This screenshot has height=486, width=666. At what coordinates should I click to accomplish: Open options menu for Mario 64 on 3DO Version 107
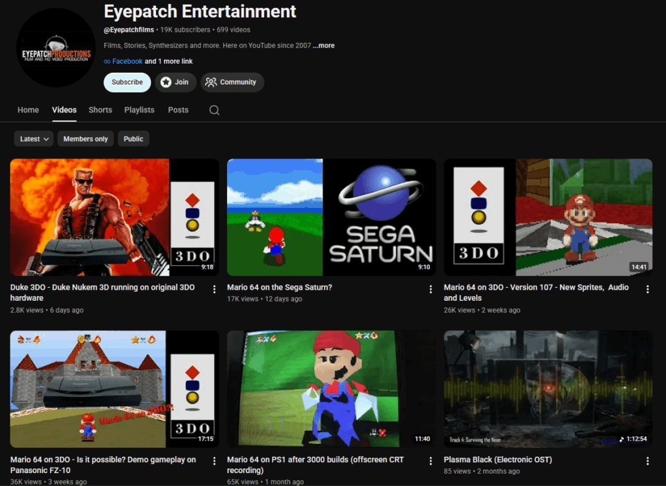tap(647, 290)
